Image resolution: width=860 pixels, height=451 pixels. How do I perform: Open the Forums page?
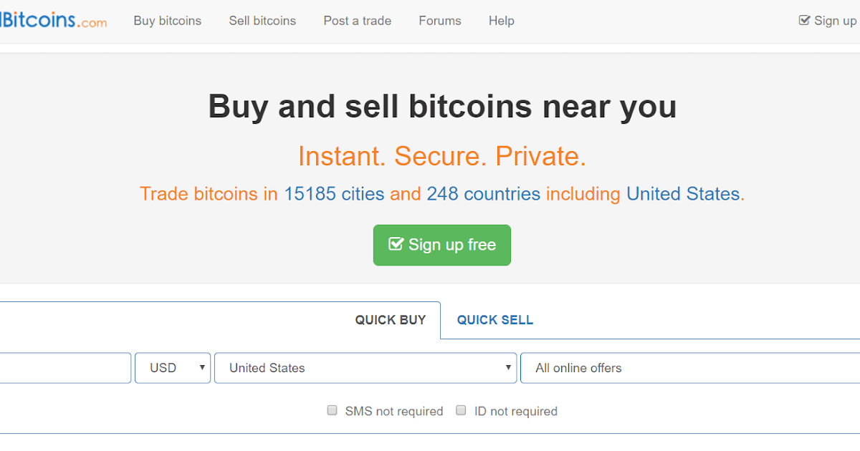point(440,21)
